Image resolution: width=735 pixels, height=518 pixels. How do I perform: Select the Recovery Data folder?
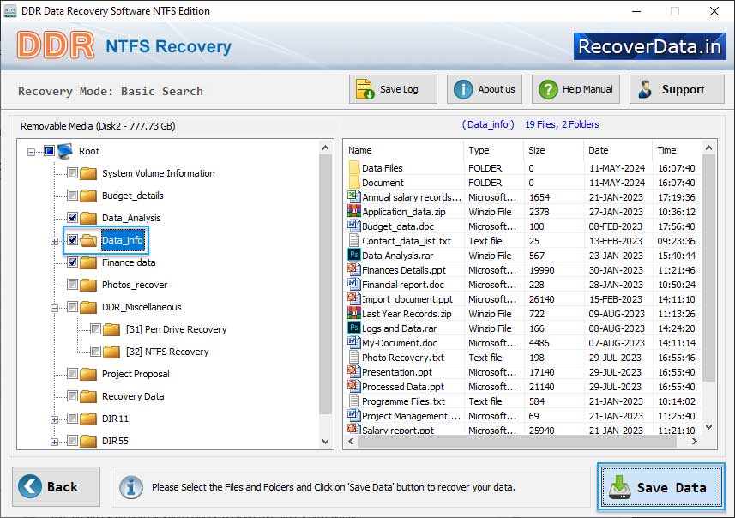133,396
